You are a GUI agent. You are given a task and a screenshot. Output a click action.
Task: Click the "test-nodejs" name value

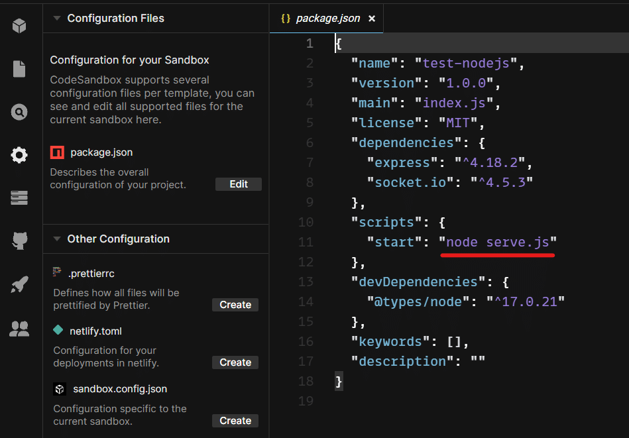[466, 64]
